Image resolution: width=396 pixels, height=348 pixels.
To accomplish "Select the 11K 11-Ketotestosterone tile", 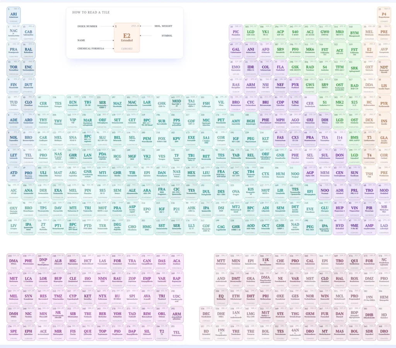I will point(265,262).
